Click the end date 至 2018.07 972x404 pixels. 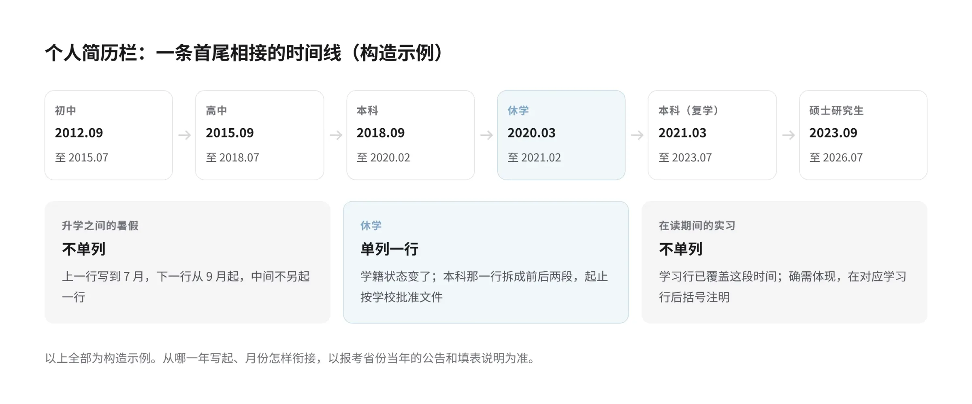click(232, 157)
